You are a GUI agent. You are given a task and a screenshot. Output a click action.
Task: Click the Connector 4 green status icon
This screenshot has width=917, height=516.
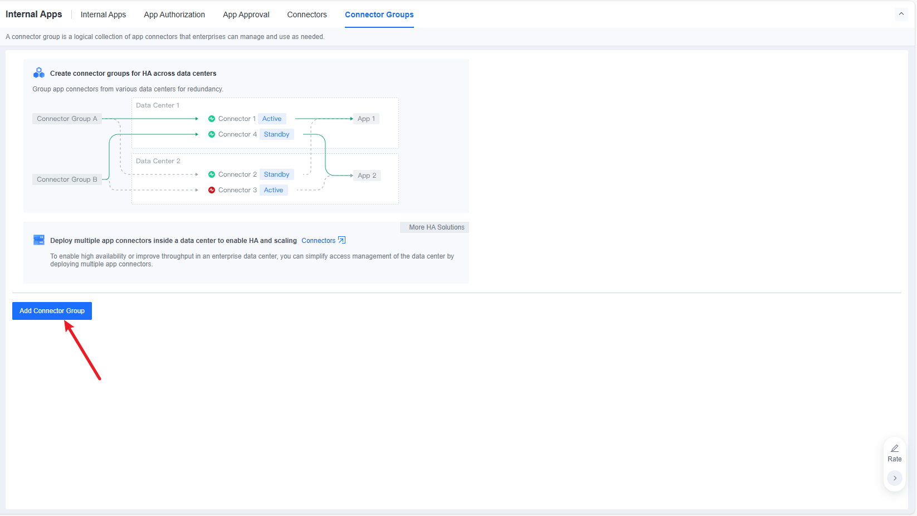(212, 134)
